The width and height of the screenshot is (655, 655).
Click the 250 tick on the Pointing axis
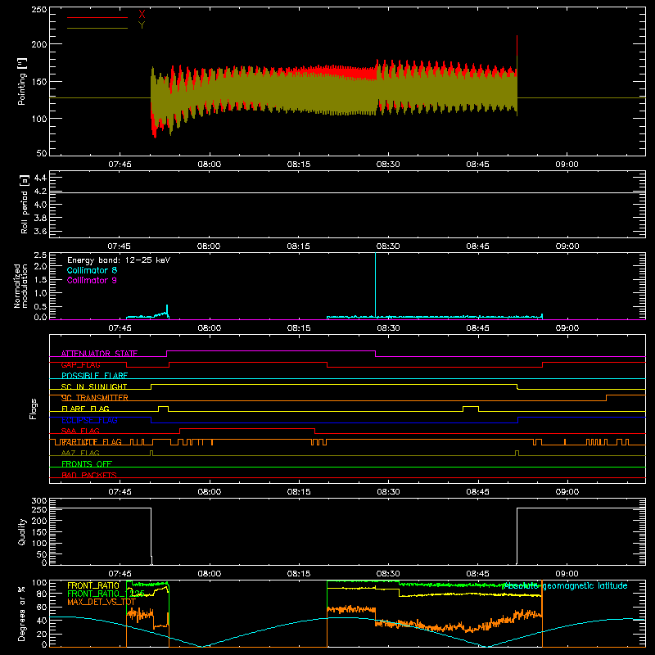[x=39, y=10]
